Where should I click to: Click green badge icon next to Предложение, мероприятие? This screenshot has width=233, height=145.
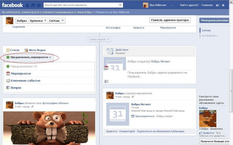click(8, 57)
